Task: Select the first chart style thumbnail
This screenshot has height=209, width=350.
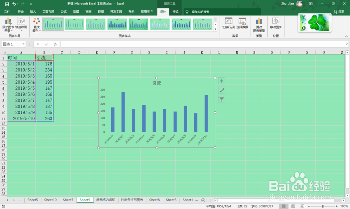Action: (x=53, y=25)
